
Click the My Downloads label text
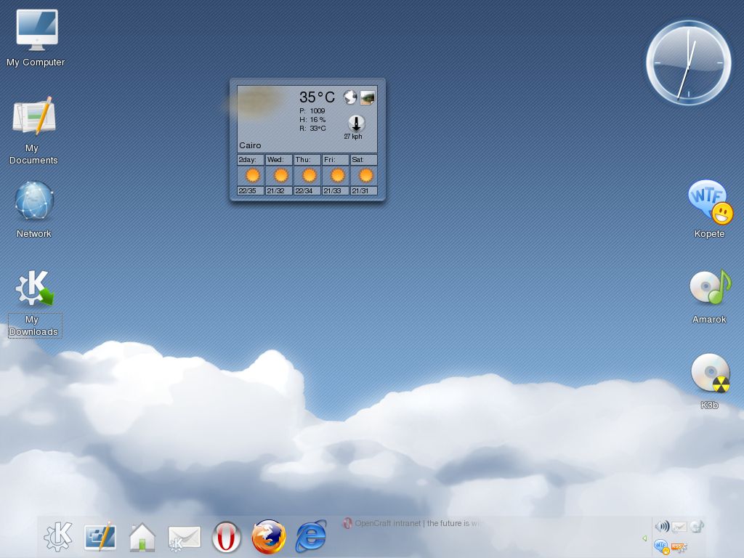point(34,325)
